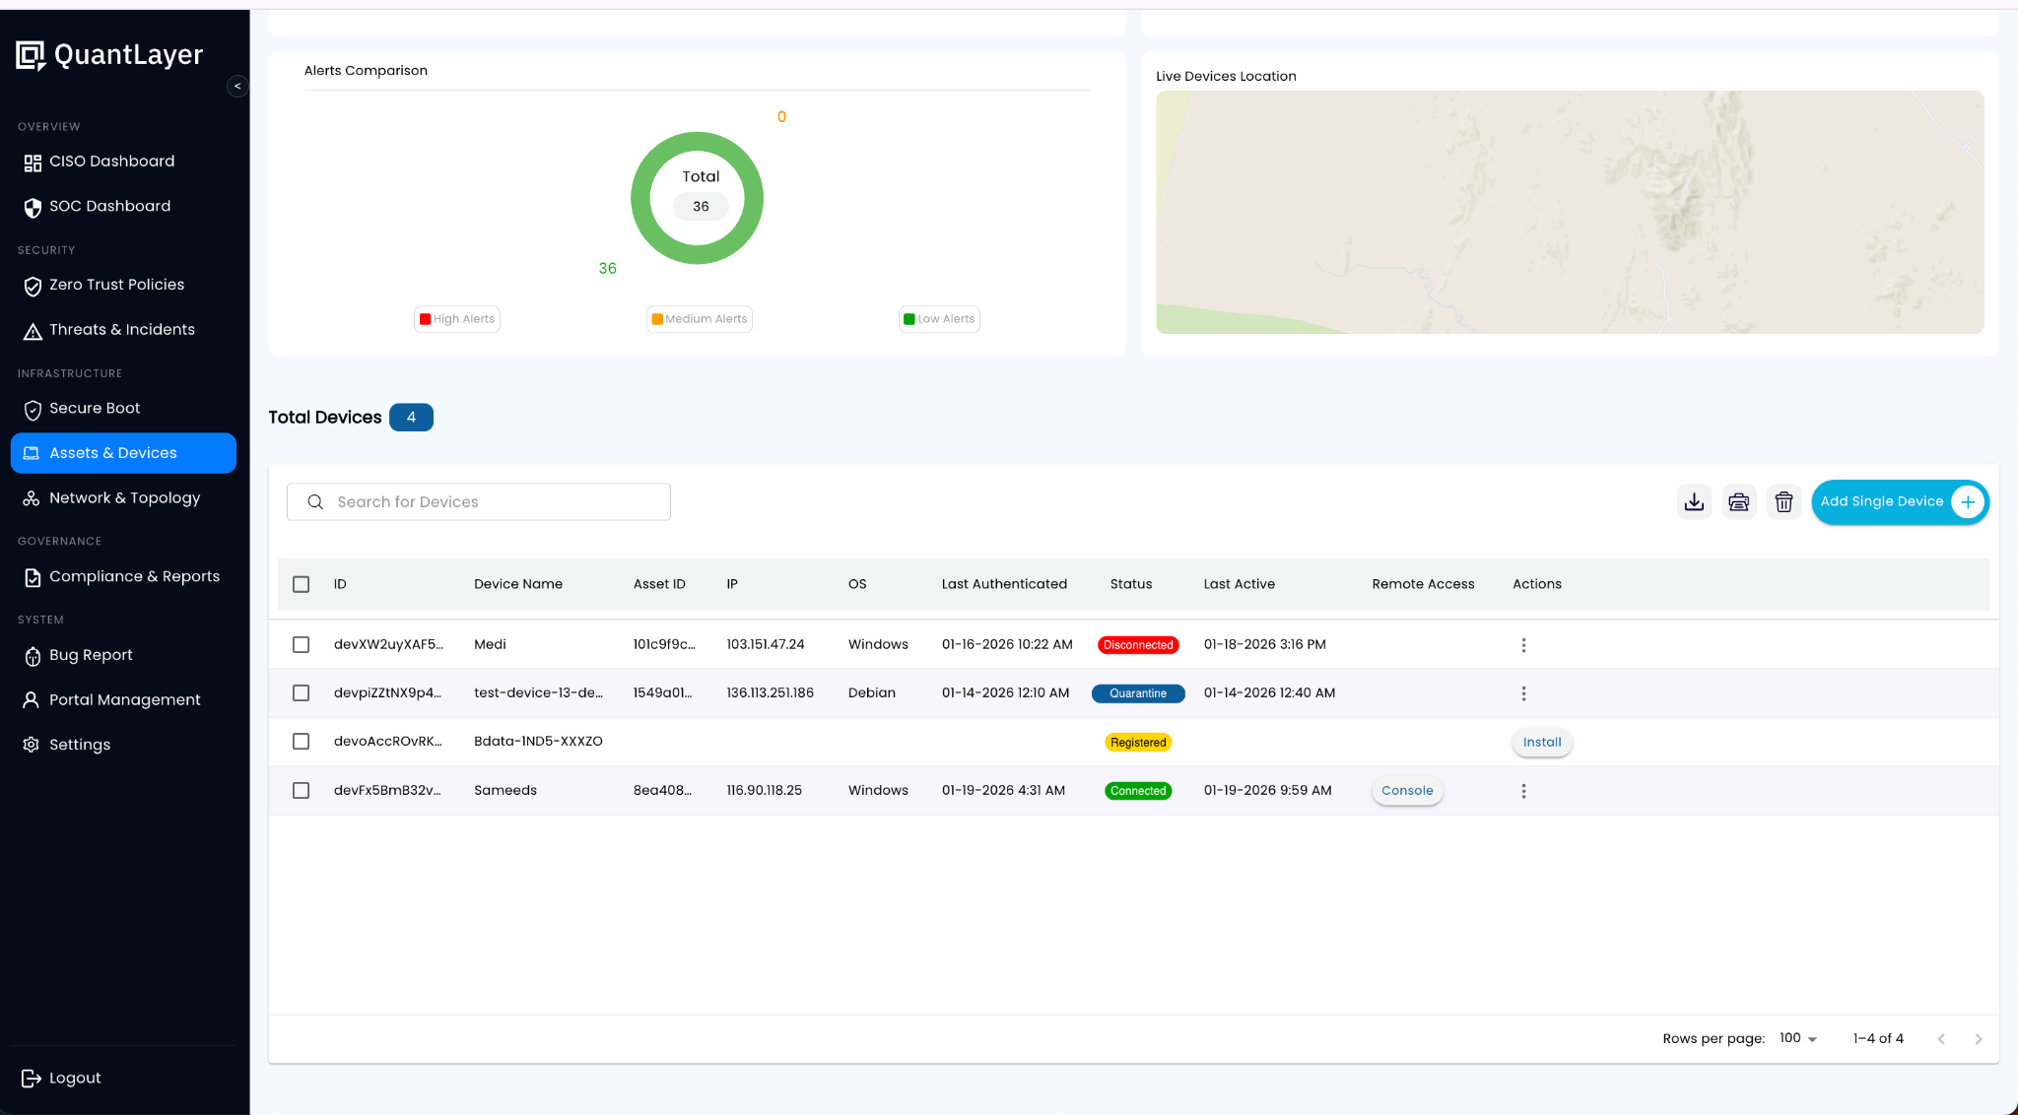2018x1115 pixels.
Task: Click the Secure Boot icon
Action: pyautogui.click(x=33, y=409)
